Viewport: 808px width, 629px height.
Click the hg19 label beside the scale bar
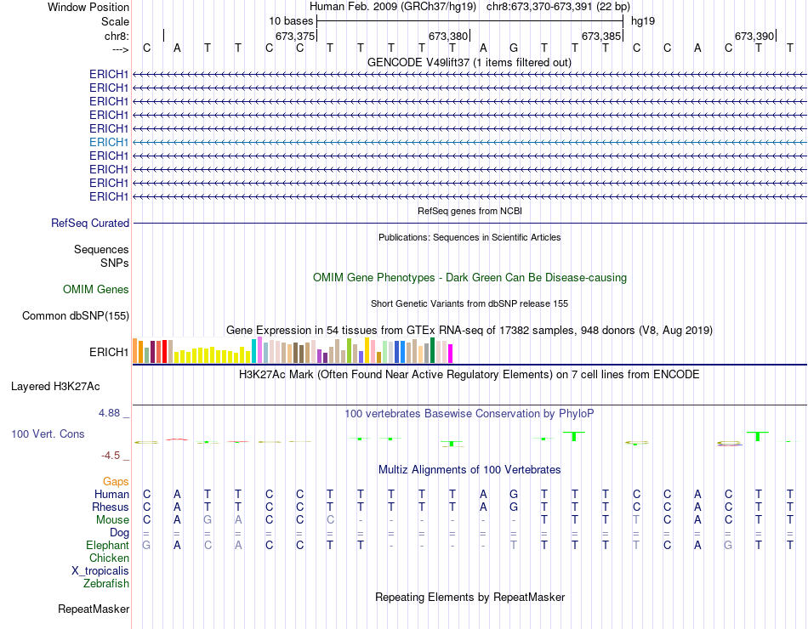click(643, 21)
